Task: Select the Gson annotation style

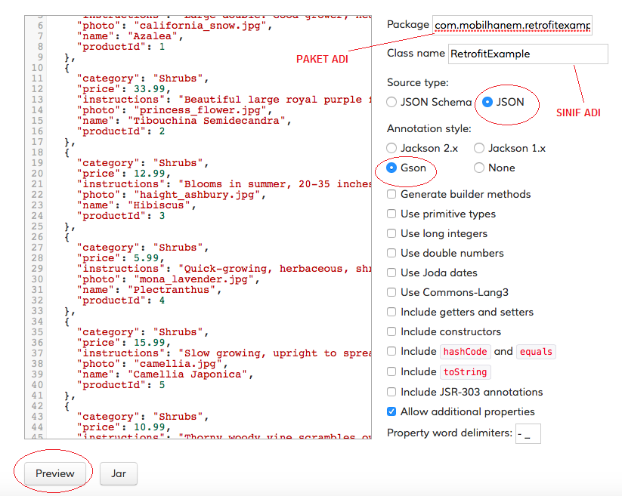Action: [x=391, y=168]
